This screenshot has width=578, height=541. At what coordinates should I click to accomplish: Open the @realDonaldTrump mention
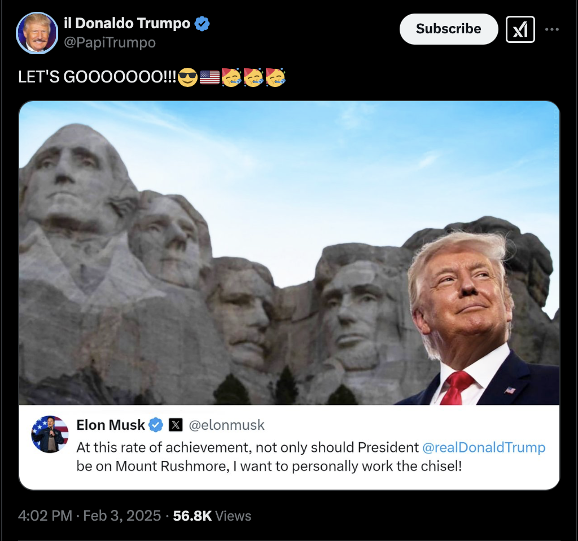point(484,447)
